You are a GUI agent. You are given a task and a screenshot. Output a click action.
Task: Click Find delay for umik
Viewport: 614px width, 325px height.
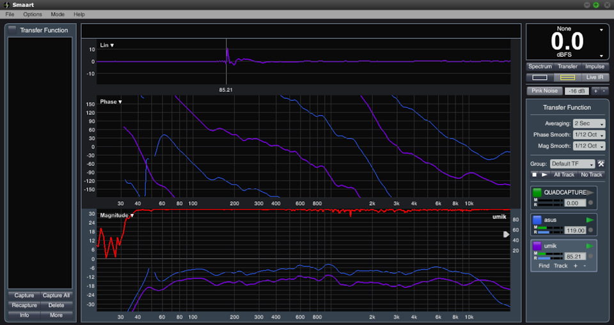544,266
